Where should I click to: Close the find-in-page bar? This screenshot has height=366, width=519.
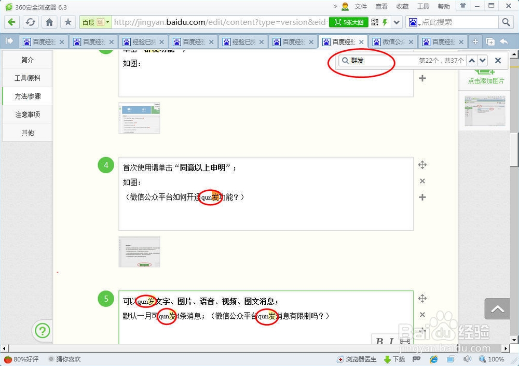click(x=498, y=61)
